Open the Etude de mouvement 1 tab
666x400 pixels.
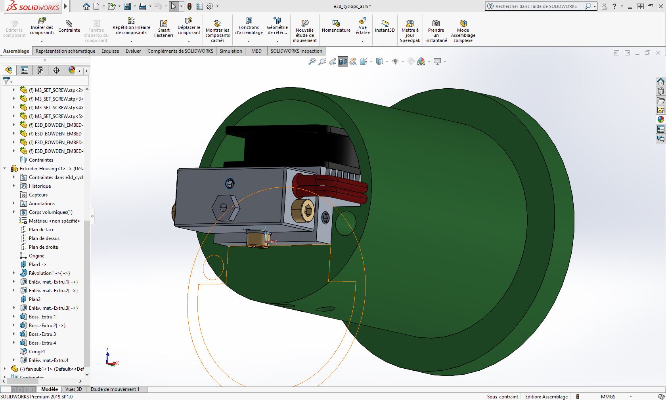115,389
